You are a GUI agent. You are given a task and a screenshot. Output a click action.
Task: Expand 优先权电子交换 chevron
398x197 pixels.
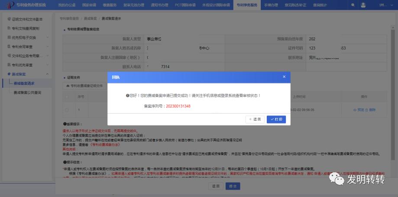point(48,37)
